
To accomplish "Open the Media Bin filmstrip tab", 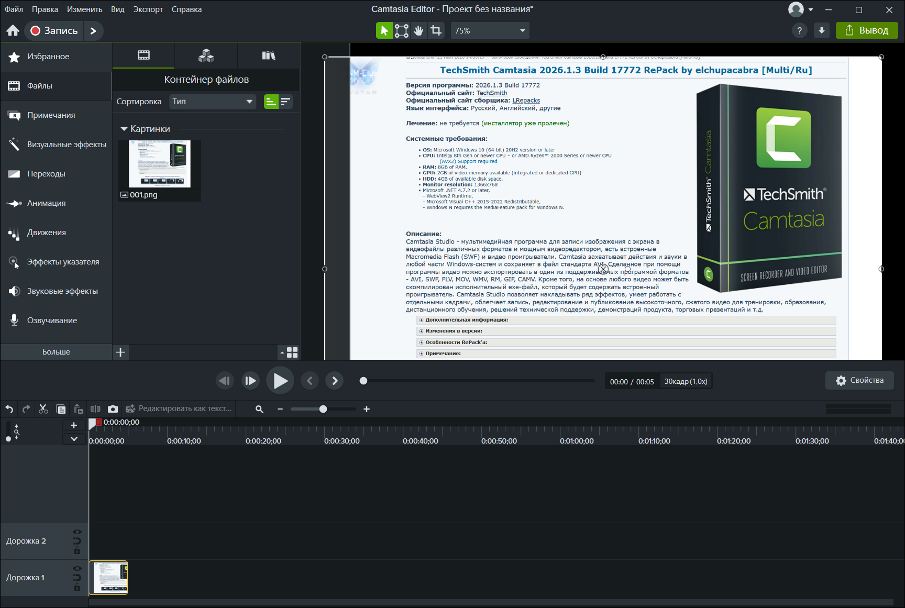I will (144, 56).
